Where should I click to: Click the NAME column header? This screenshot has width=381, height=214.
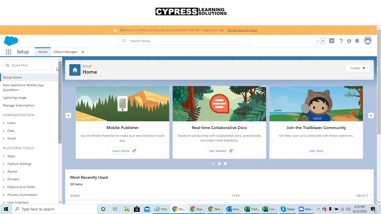point(75,196)
